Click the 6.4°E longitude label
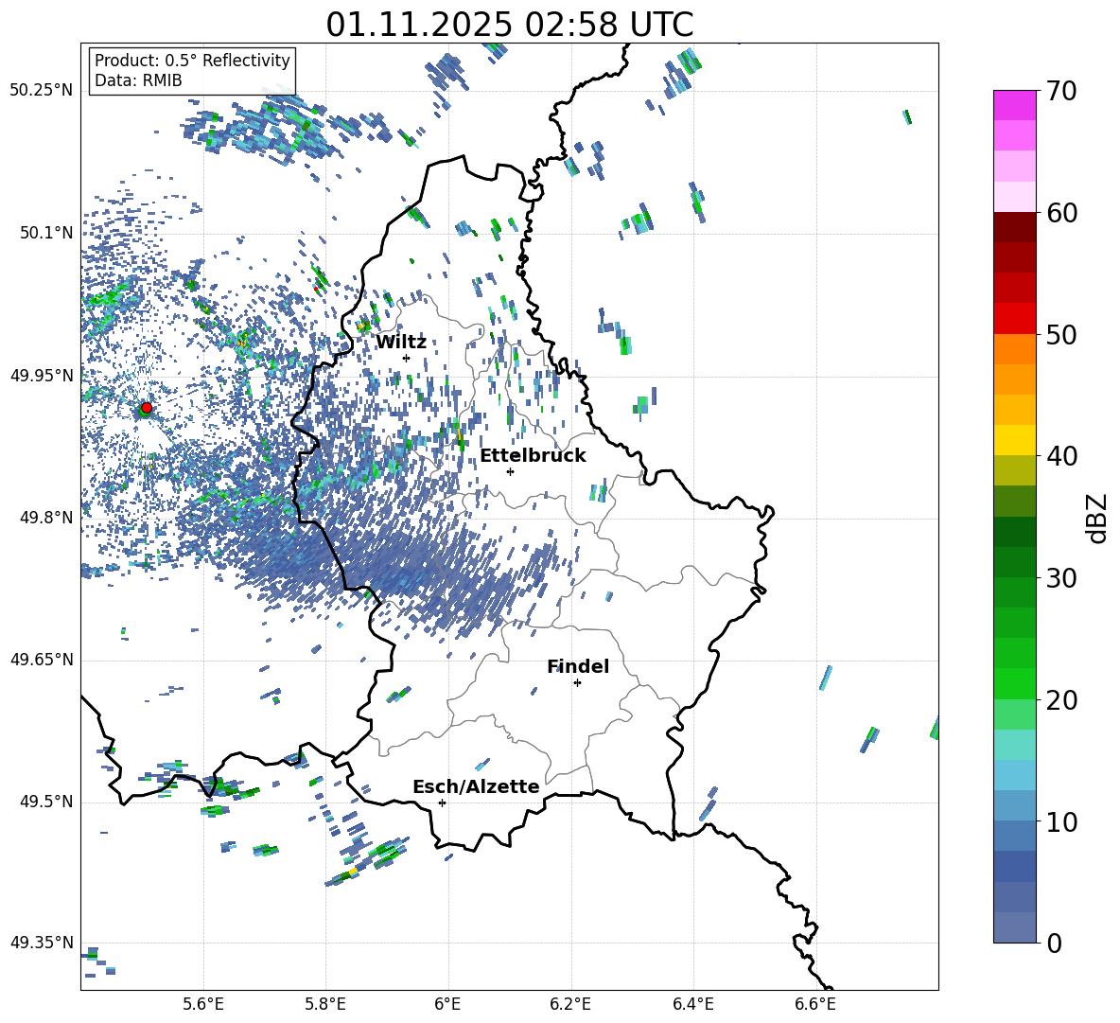This screenshot has width=1120, height=1023. click(692, 1004)
